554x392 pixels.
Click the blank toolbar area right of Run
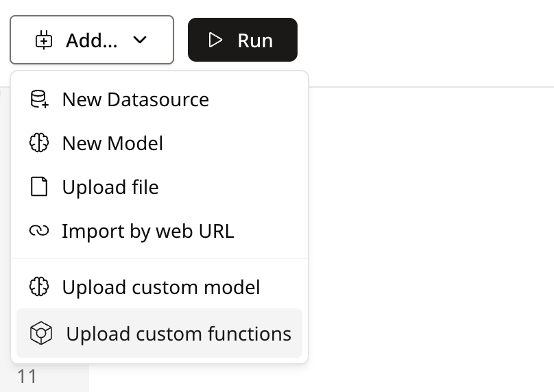[x=424, y=40]
